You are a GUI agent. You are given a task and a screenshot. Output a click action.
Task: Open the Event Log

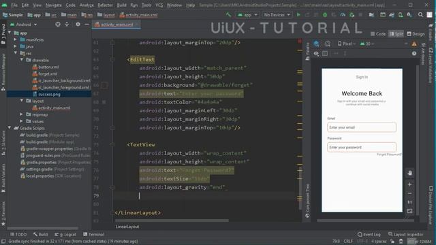tap(369, 234)
